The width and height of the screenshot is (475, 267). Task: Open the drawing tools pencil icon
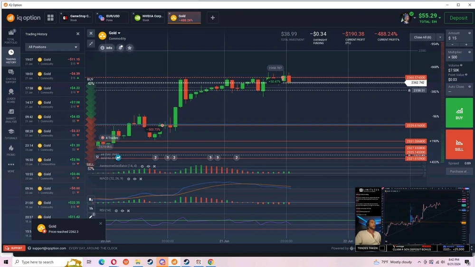[x=91, y=216]
